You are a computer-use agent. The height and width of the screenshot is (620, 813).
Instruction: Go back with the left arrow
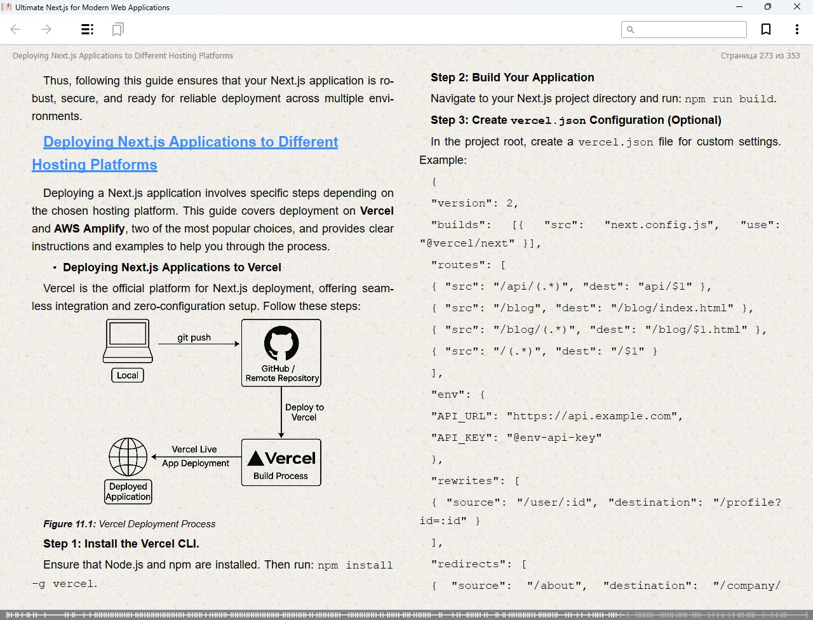click(x=16, y=29)
